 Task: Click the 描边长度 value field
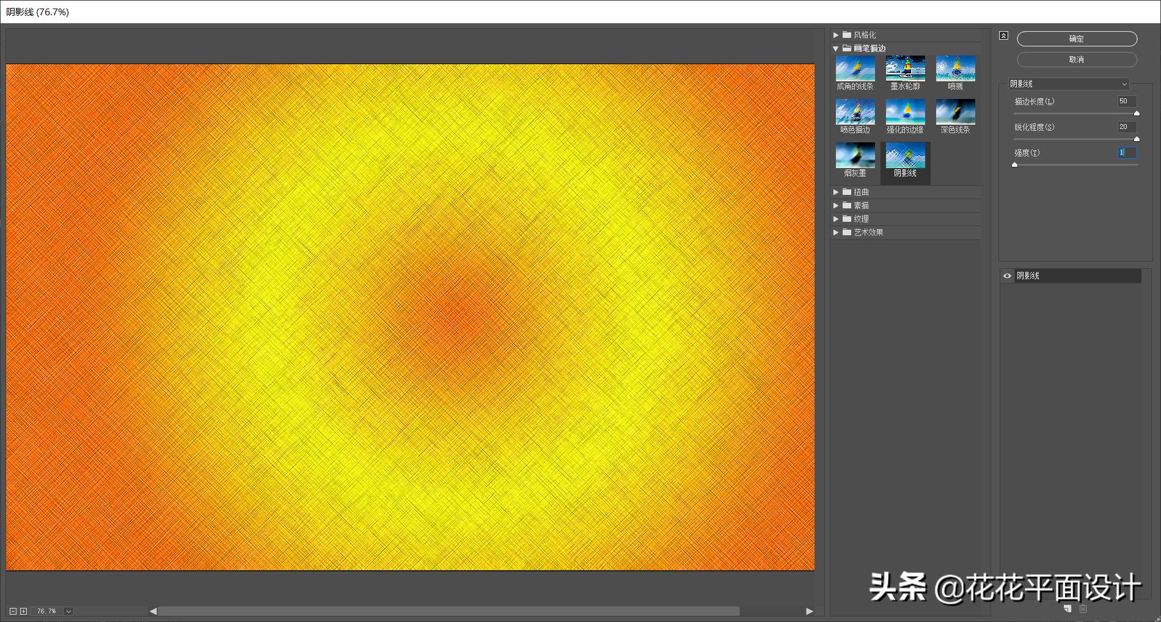pyautogui.click(x=1126, y=101)
